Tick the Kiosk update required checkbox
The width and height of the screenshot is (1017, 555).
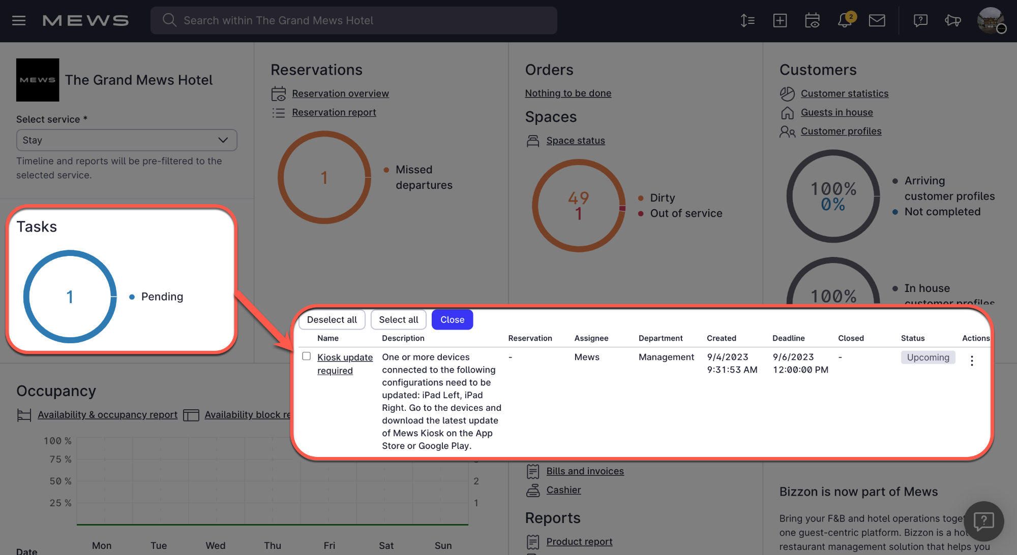click(306, 356)
